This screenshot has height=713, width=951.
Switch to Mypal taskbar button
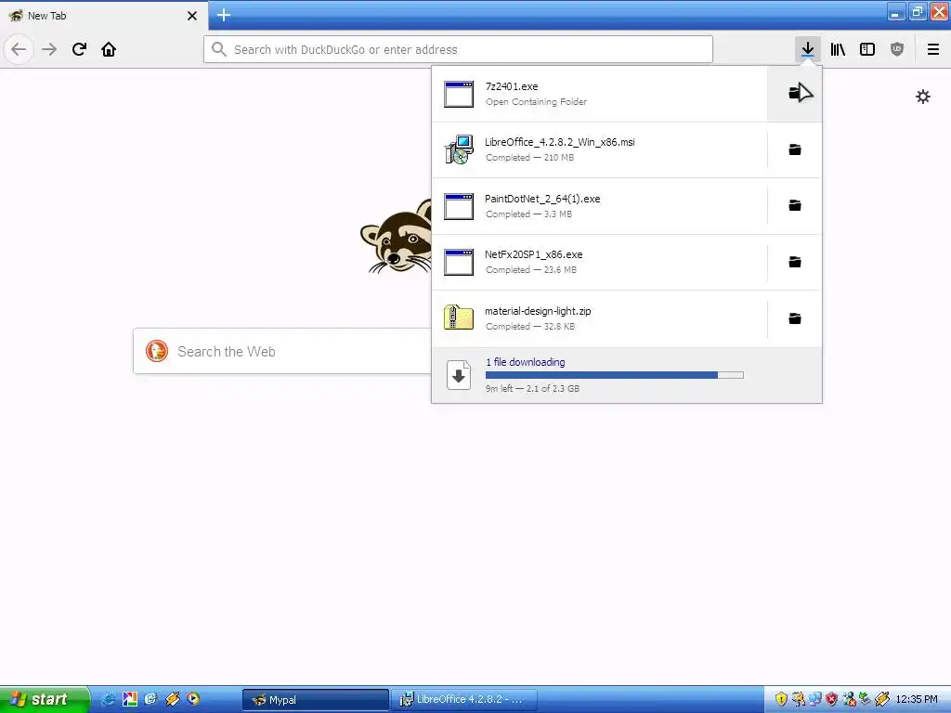316,700
